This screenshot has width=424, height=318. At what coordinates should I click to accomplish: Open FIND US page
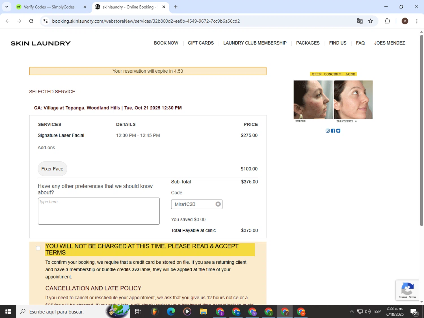tap(338, 43)
